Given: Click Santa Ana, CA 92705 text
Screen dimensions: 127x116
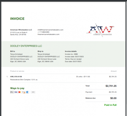Looking at the screenshot, I should [x=18, y=34].
